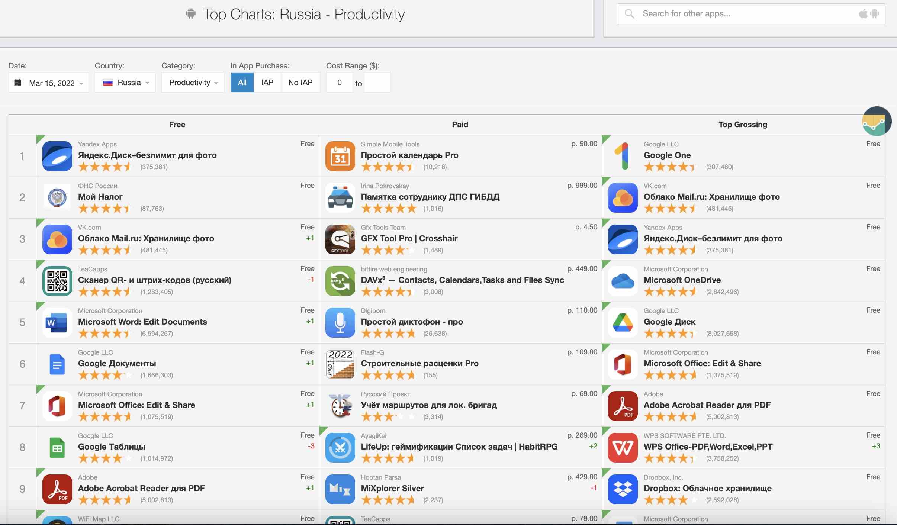Open the Category dropdown set to Productivity
Screen dimensions: 897x525
click(193, 83)
